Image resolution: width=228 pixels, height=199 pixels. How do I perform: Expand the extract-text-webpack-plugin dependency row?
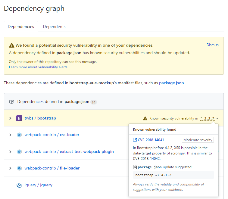point(10,152)
